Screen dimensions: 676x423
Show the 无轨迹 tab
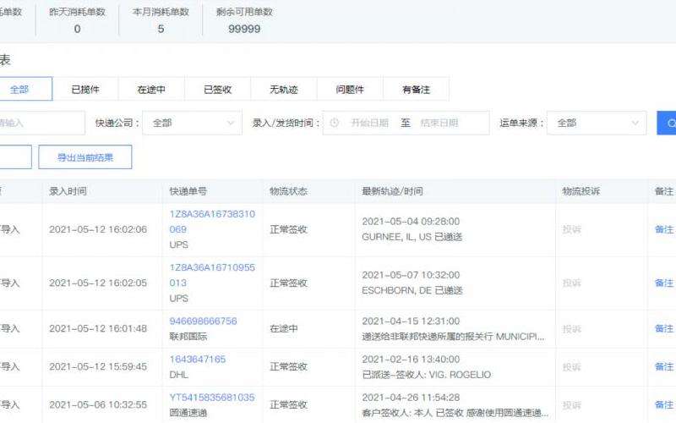283,89
